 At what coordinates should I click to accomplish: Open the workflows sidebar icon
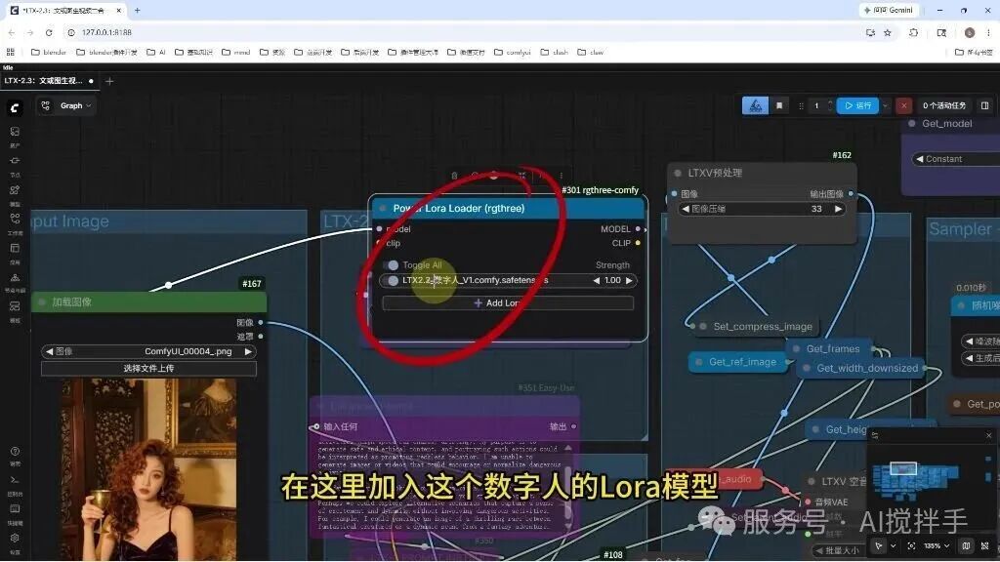pos(15,219)
